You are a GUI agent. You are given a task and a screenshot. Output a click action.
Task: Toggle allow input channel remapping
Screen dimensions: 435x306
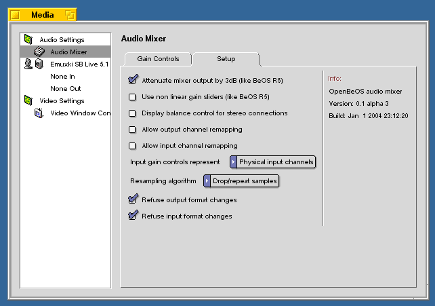click(x=133, y=146)
